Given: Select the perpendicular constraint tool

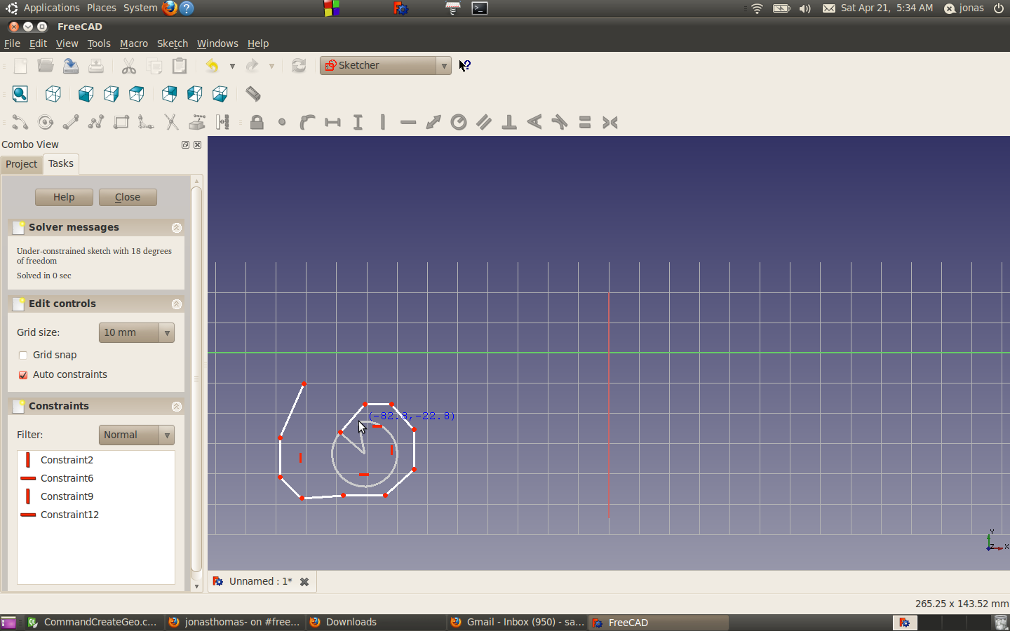Looking at the screenshot, I should point(509,123).
